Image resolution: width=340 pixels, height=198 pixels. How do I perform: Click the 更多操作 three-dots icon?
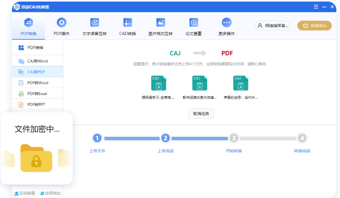coord(226,22)
